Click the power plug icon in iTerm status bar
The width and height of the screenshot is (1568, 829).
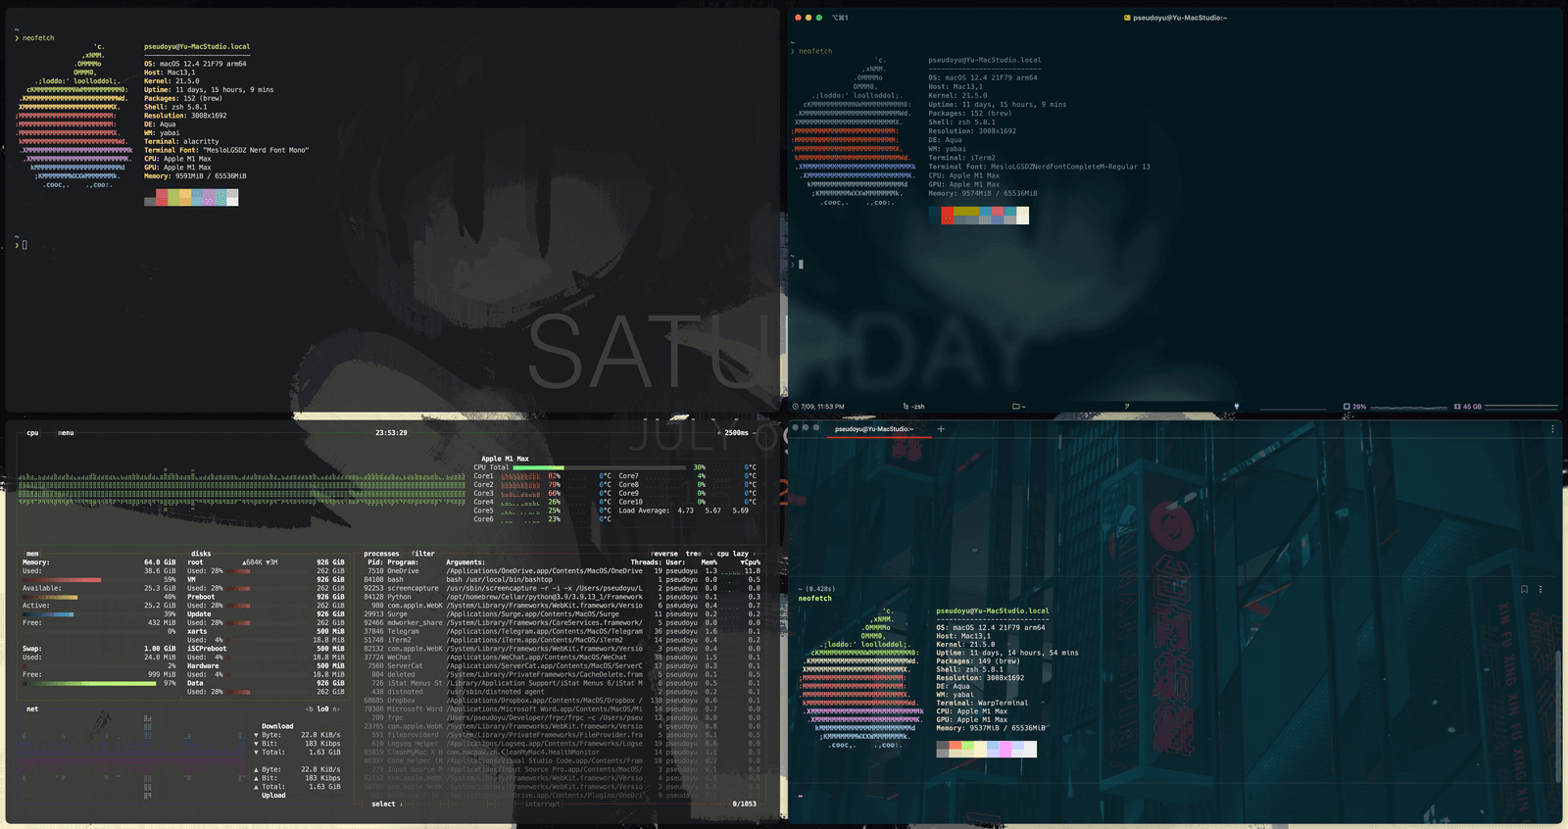point(1236,407)
